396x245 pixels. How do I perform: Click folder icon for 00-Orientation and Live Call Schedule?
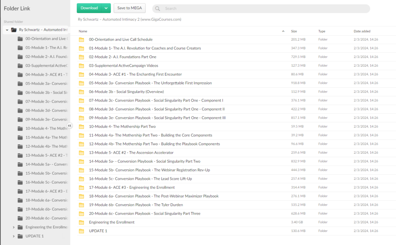click(x=82, y=40)
